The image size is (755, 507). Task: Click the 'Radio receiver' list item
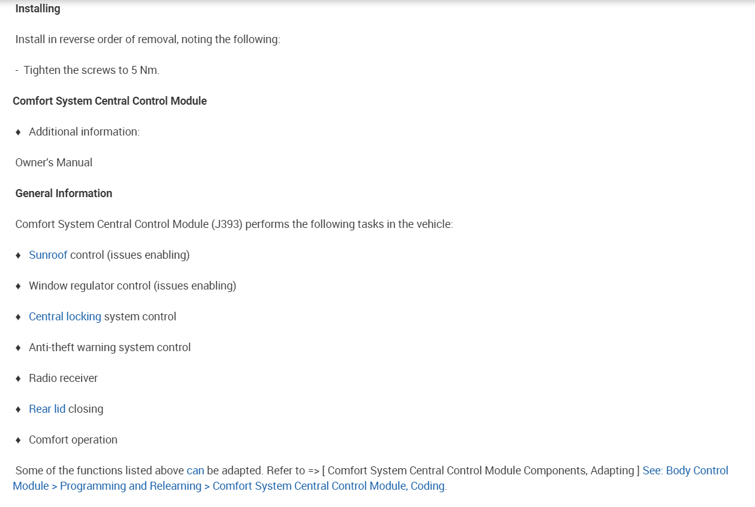[63, 378]
